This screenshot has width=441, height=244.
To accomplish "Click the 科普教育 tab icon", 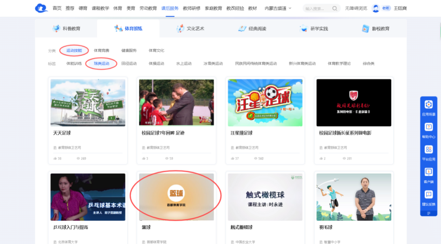I will [56, 29].
